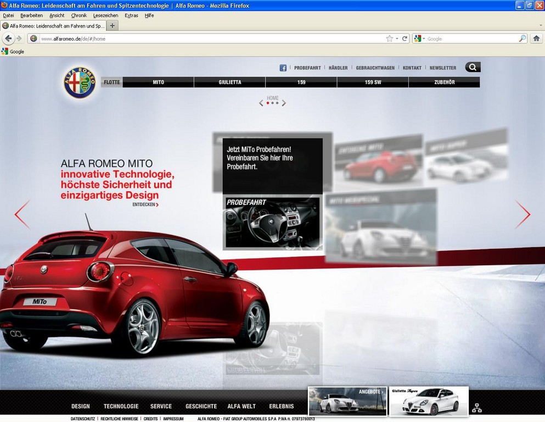Click the KONTAKT top link
545x422 pixels.
point(412,68)
